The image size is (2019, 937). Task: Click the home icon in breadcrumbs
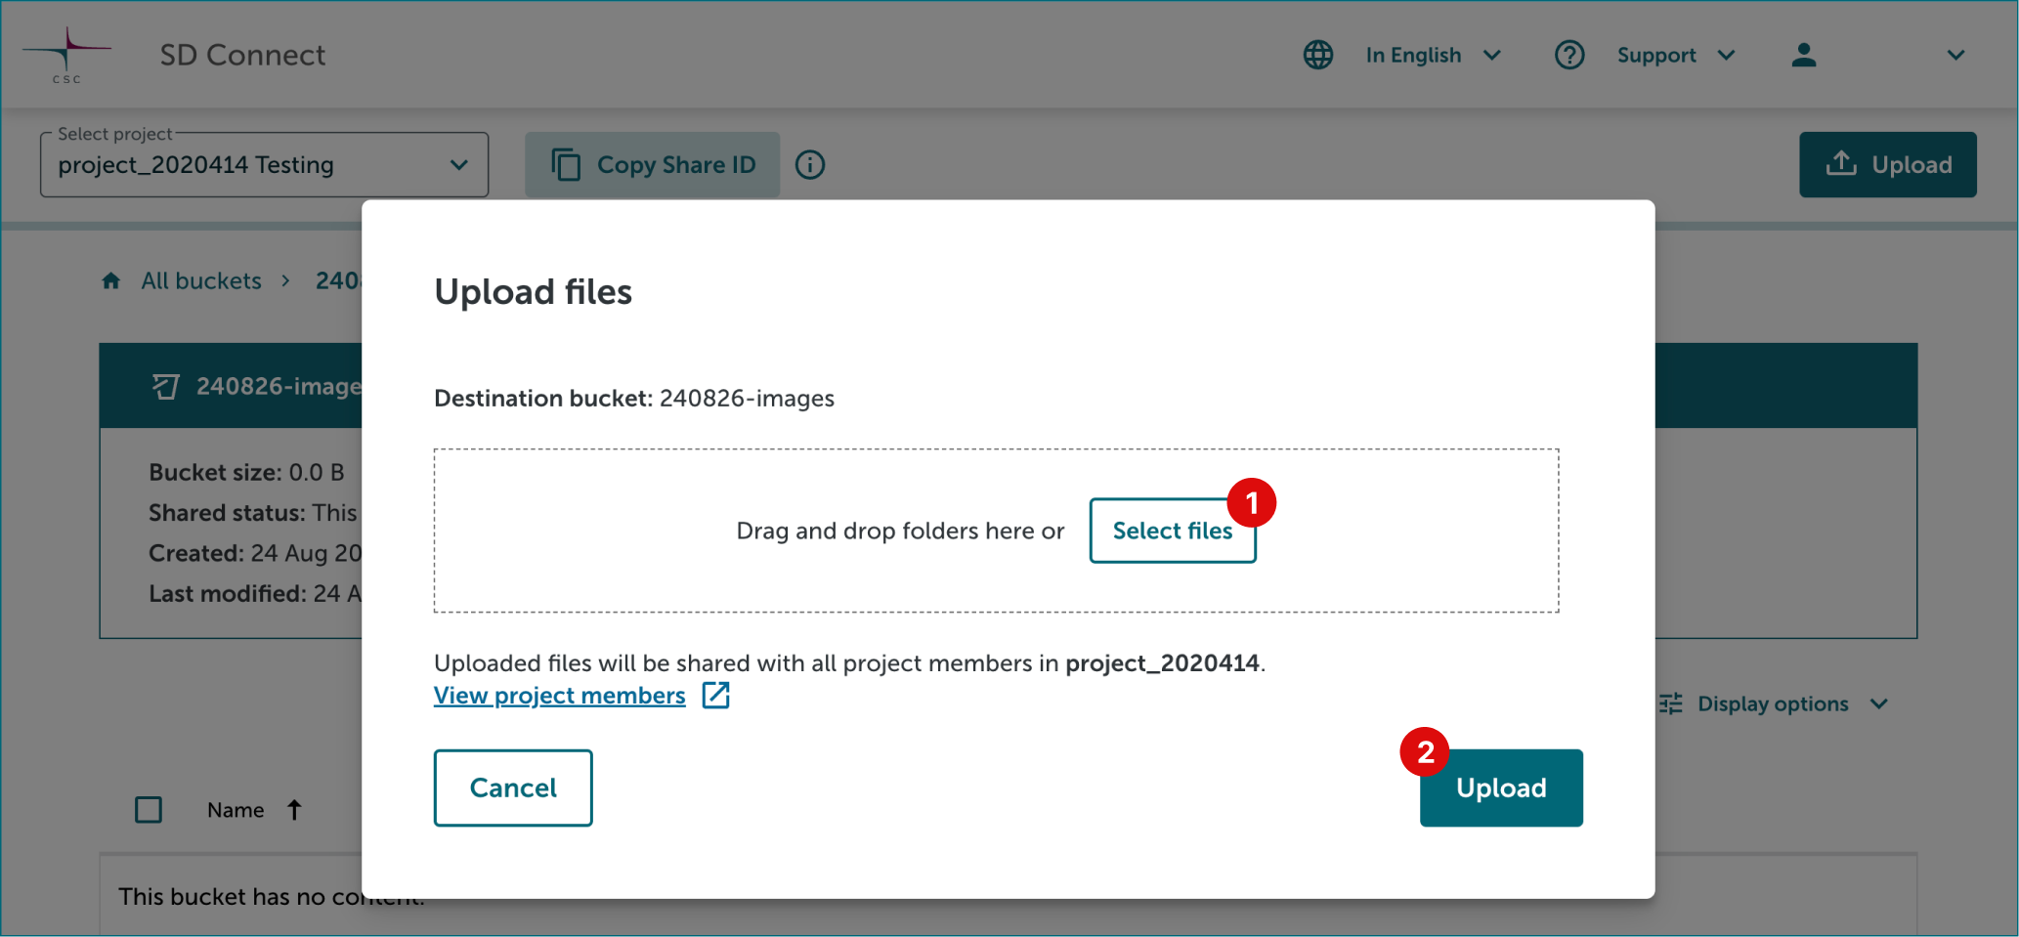(111, 281)
